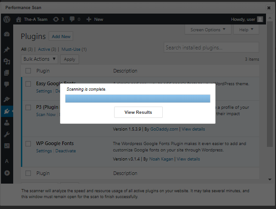Image resolution: width=276 pixels, height=209 pixels.
Task: Click the updates refresh icon
Action: tap(56, 19)
